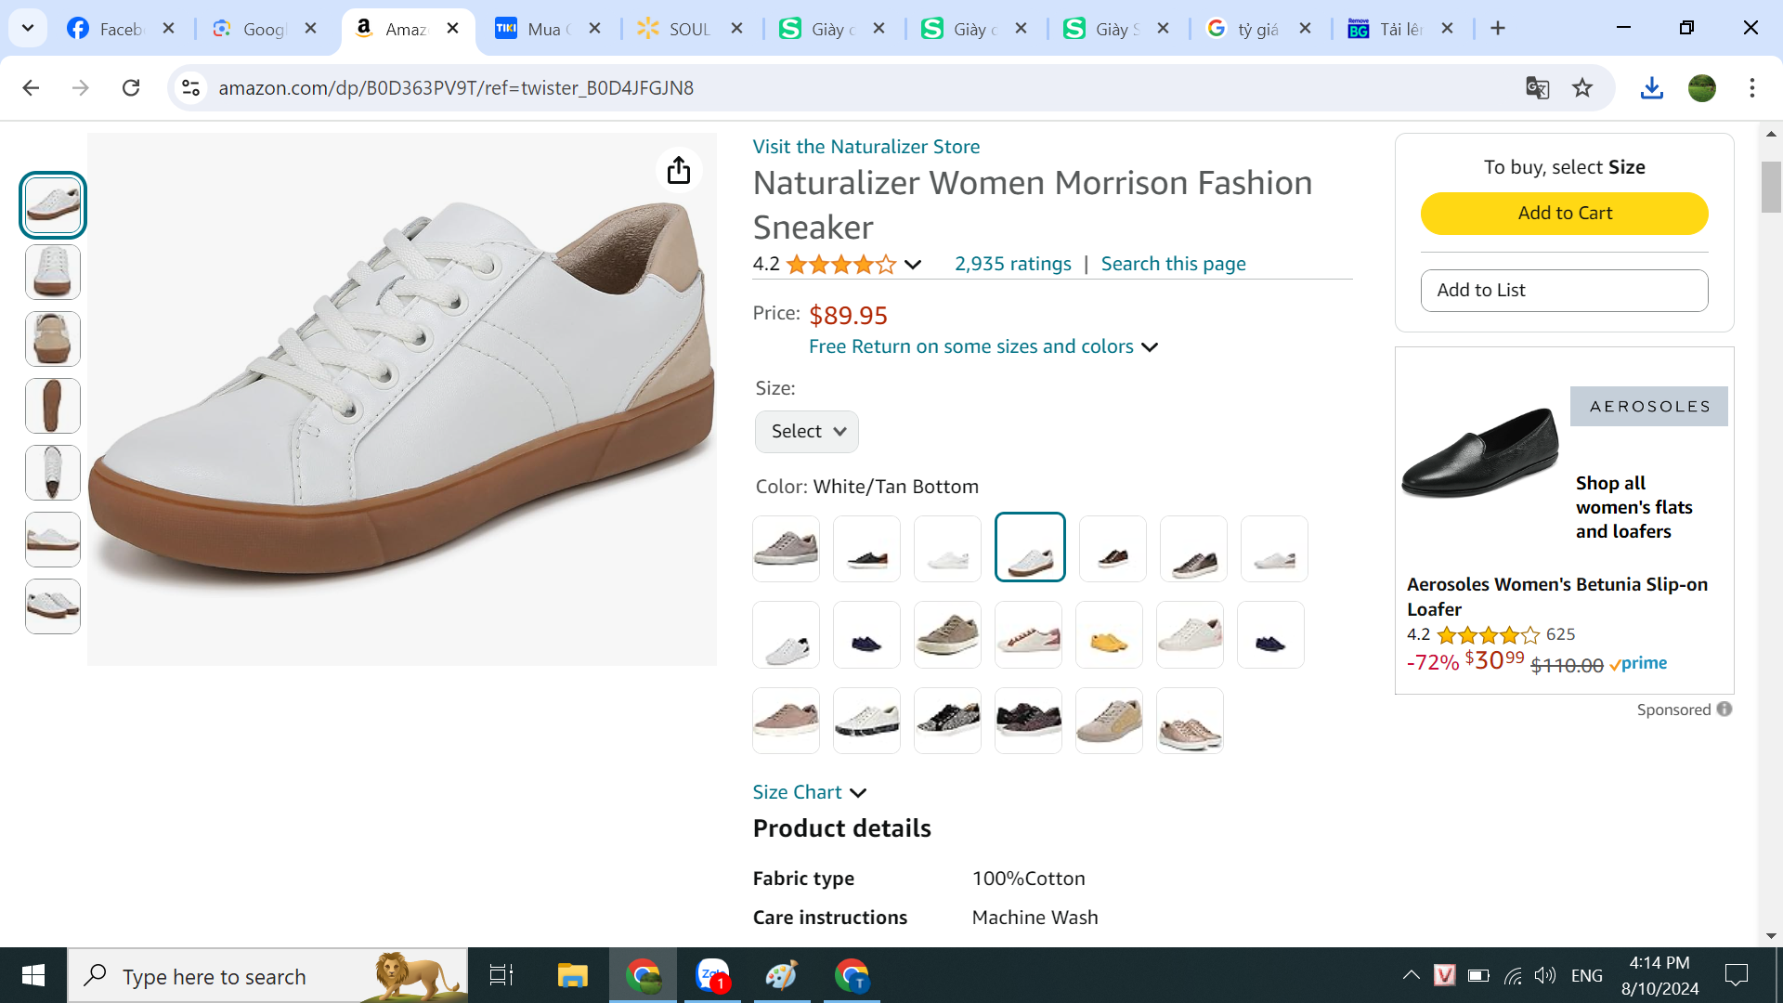Click the Add to List button

pyautogui.click(x=1564, y=291)
